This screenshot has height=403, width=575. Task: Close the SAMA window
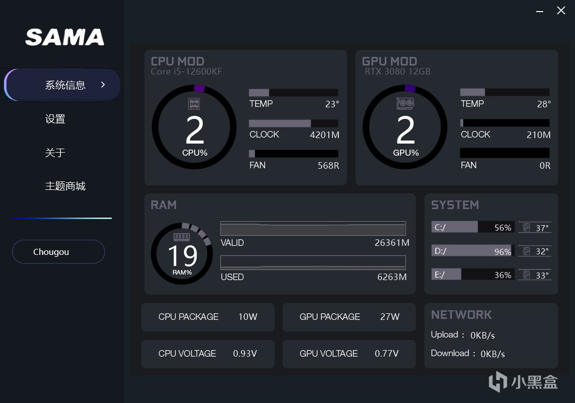(561, 10)
